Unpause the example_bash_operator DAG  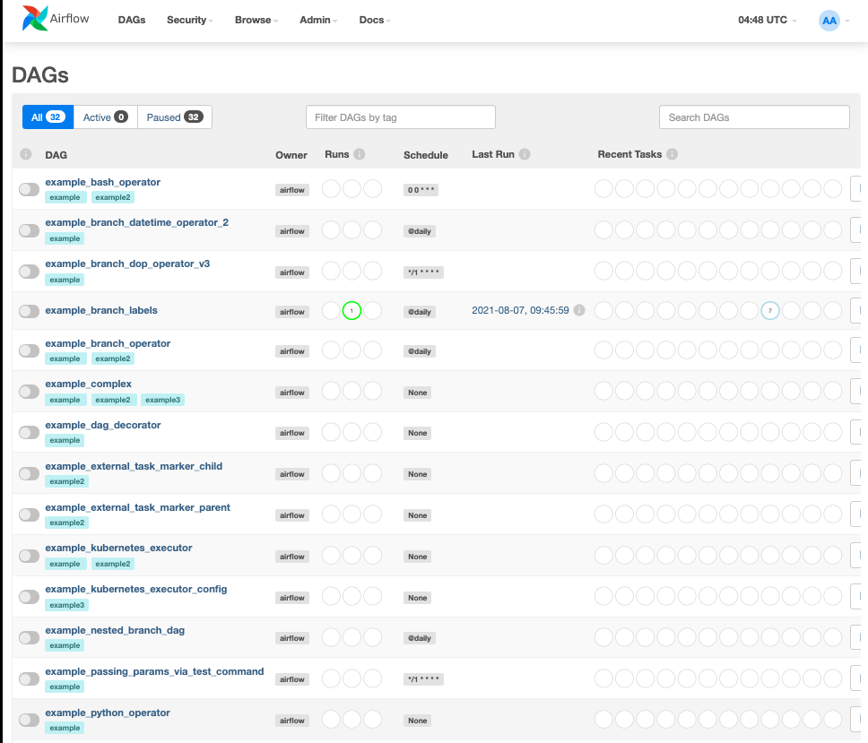point(30,189)
